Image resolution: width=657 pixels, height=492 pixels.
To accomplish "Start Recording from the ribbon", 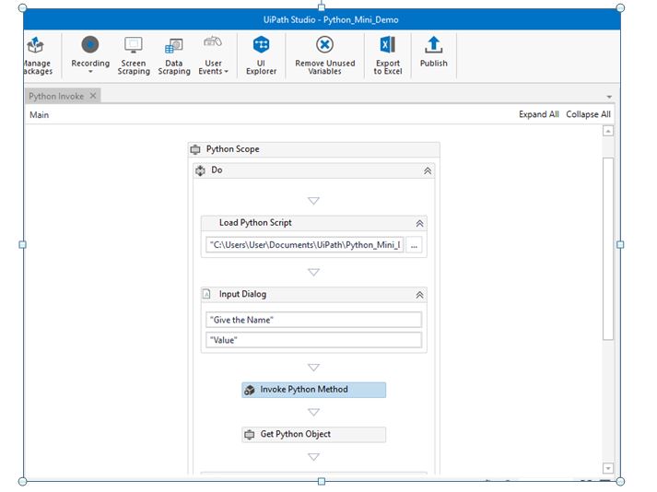I will tap(90, 51).
